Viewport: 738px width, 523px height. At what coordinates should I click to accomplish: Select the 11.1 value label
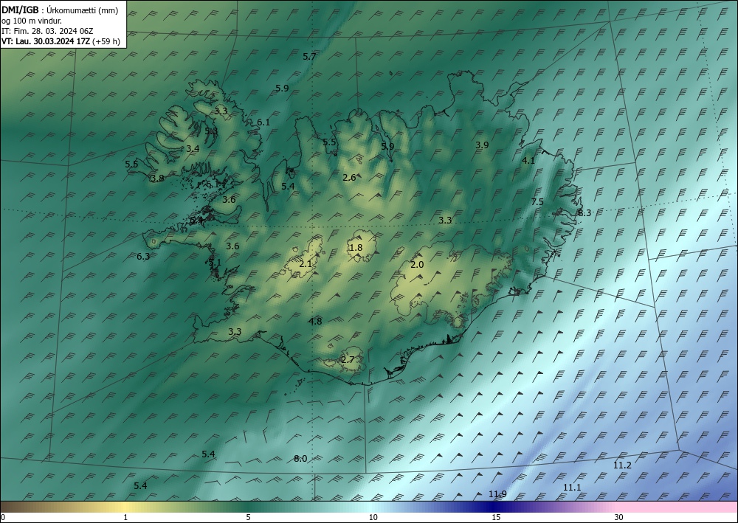572,488
